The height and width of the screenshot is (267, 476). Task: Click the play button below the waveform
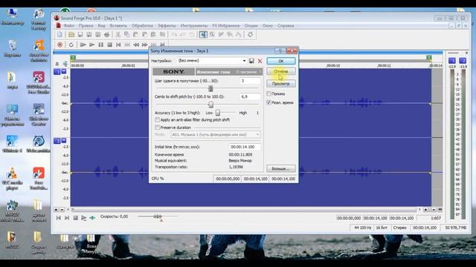[84, 217]
